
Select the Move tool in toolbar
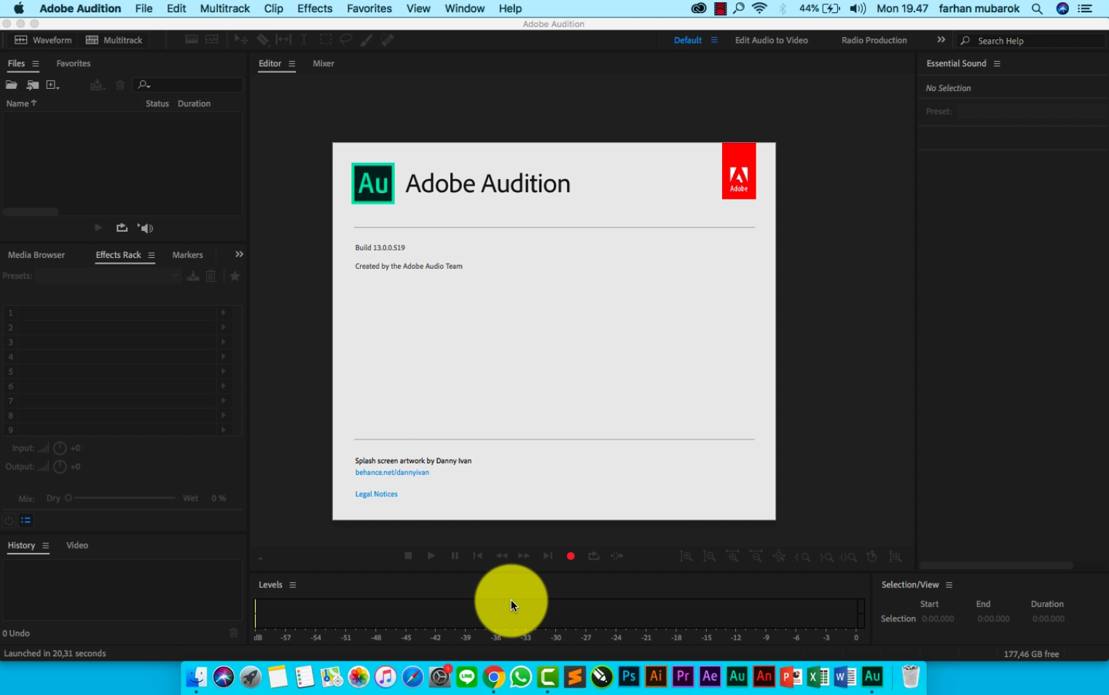point(241,39)
